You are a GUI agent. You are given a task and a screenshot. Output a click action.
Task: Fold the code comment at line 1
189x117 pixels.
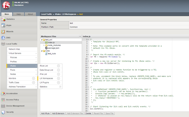click(88, 39)
